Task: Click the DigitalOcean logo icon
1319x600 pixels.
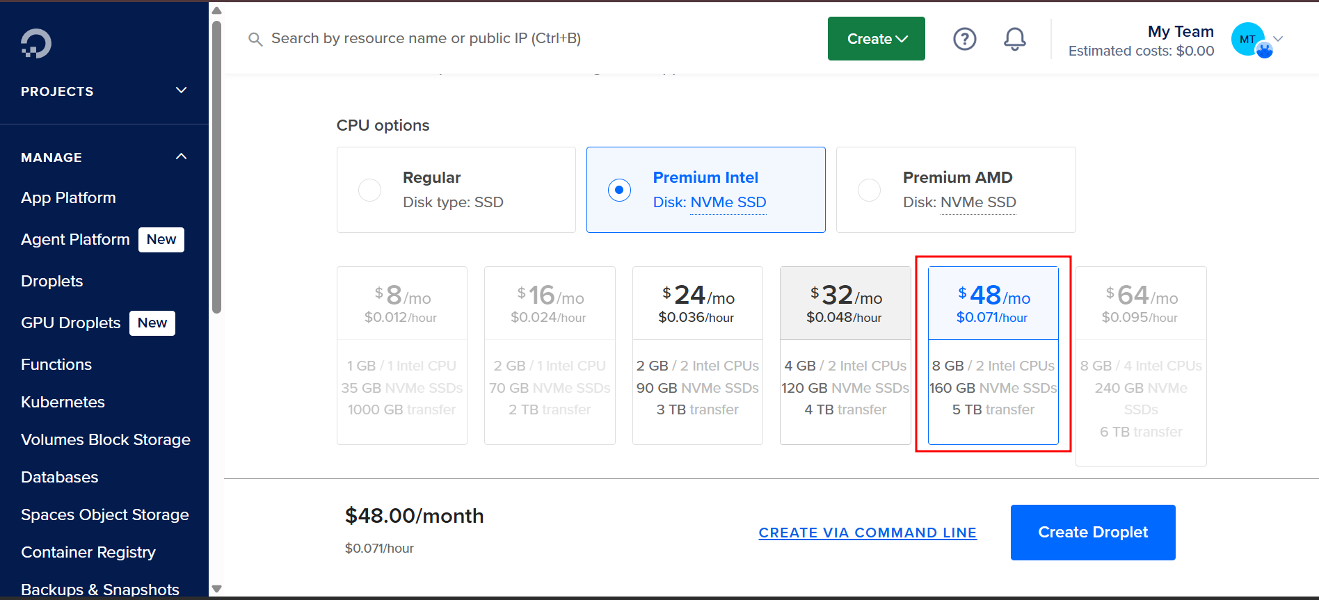Action: [x=36, y=43]
